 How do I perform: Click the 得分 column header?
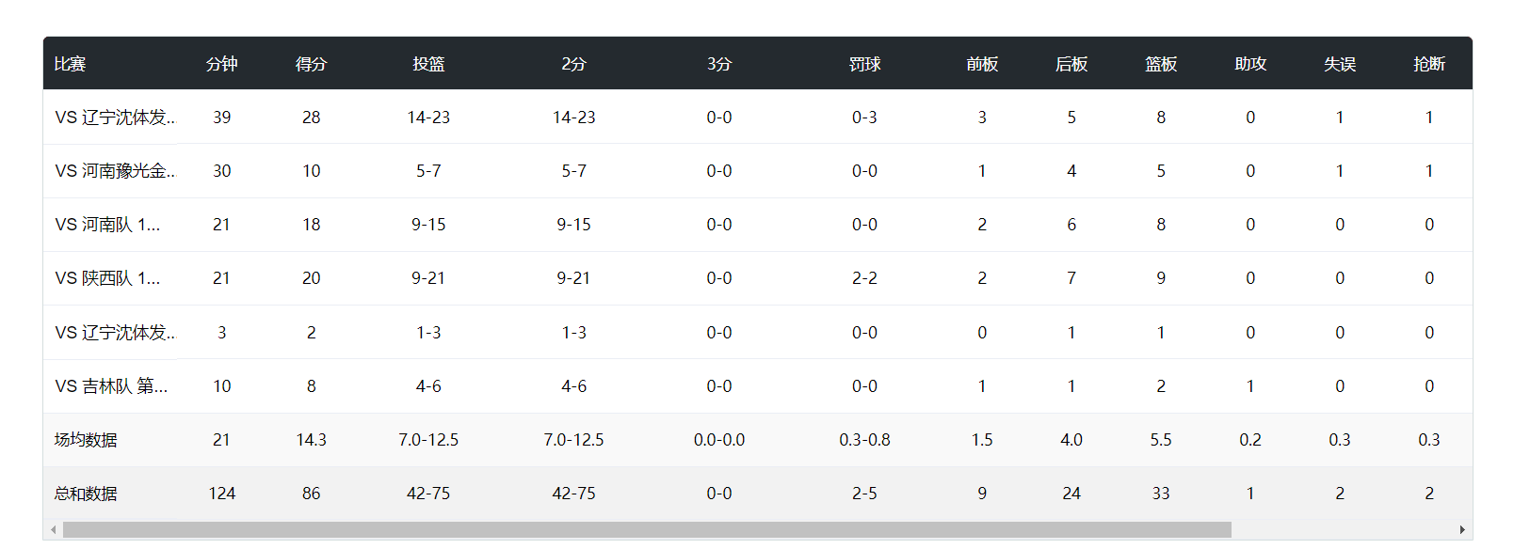click(311, 64)
